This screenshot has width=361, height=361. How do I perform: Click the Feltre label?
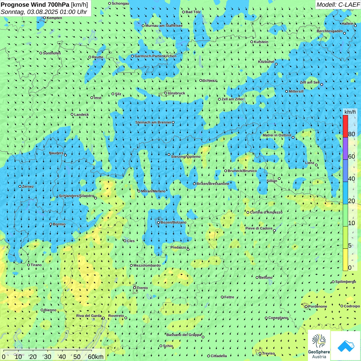[229, 297]
